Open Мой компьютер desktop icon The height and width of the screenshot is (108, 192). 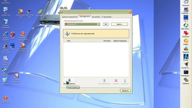(x=5, y=11)
